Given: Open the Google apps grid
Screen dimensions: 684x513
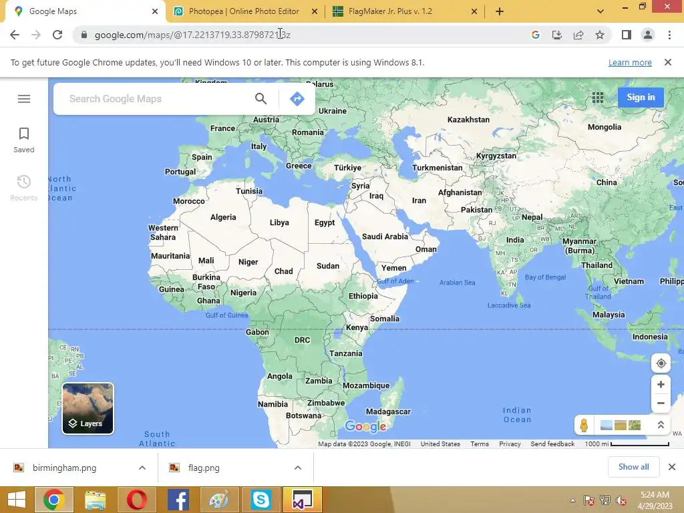Looking at the screenshot, I should coord(598,98).
